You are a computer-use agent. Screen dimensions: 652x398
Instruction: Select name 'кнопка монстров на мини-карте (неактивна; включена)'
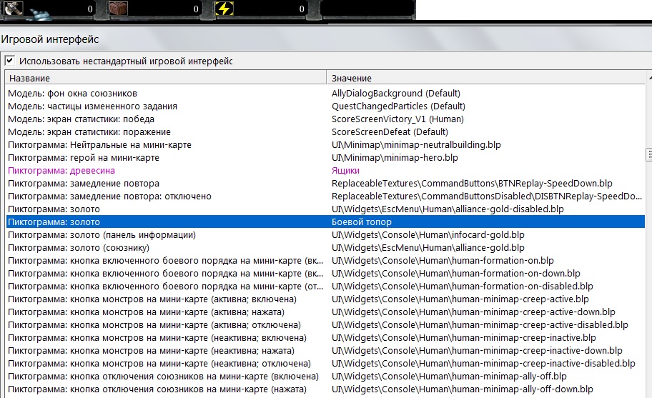(x=157, y=338)
